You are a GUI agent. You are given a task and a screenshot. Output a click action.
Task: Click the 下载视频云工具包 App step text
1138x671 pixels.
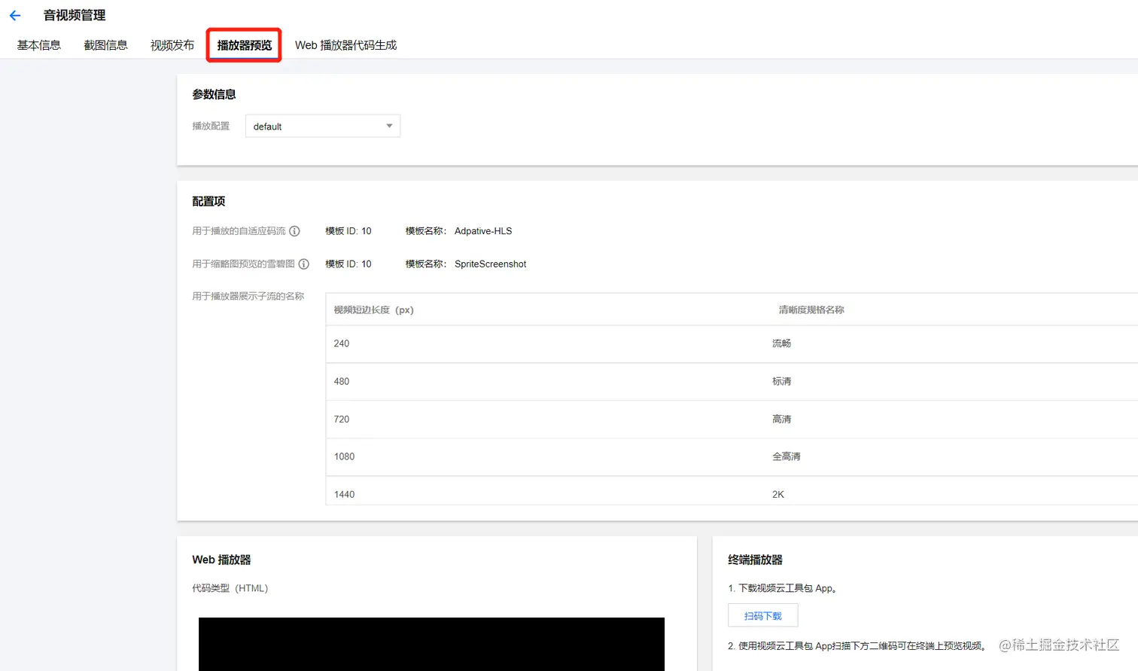pos(782,588)
